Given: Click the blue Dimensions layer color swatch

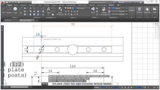Looking at the screenshot, I should [75, 8].
